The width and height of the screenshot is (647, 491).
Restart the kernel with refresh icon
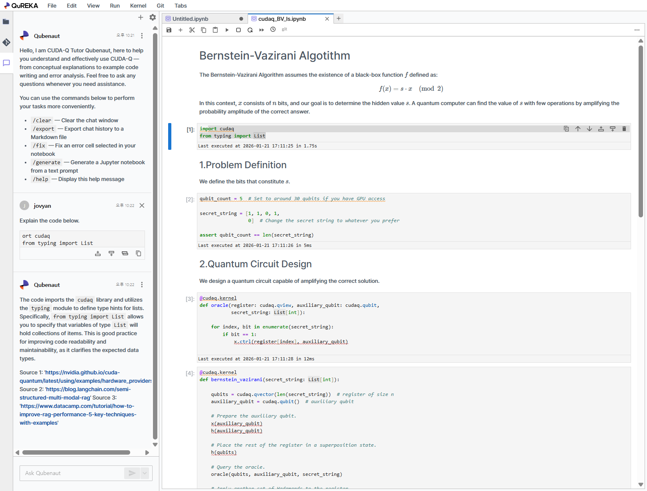[250, 30]
